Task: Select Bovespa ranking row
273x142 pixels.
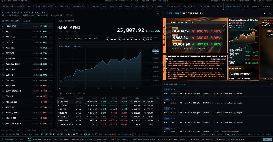Action: point(27,53)
